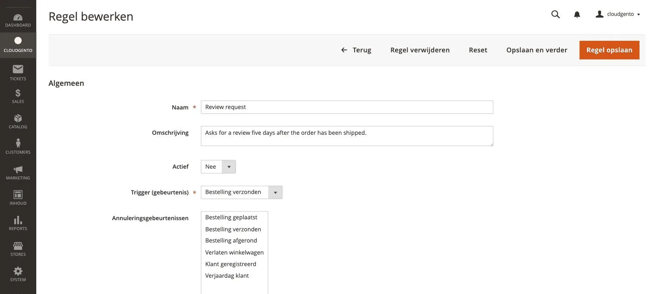Select Verlaten winkelwagen in the cancellation list

pyautogui.click(x=235, y=252)
